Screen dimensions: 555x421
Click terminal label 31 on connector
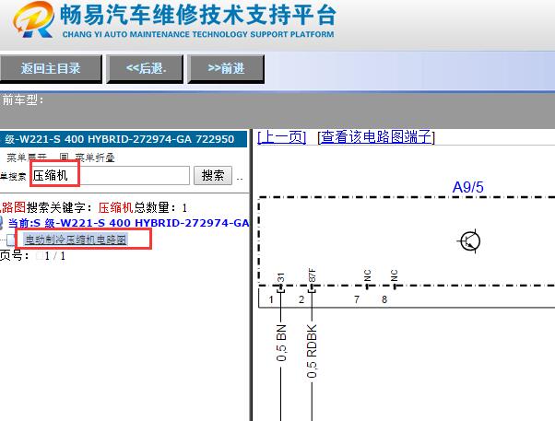[x=280, y=277]
